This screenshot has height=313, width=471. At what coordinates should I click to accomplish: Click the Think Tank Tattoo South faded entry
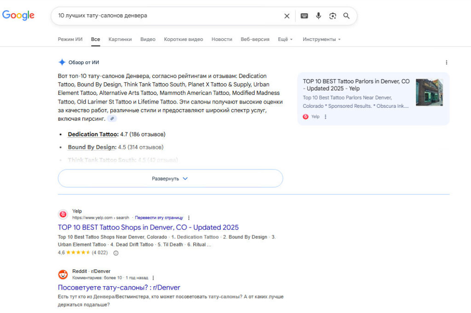(123, 160)
